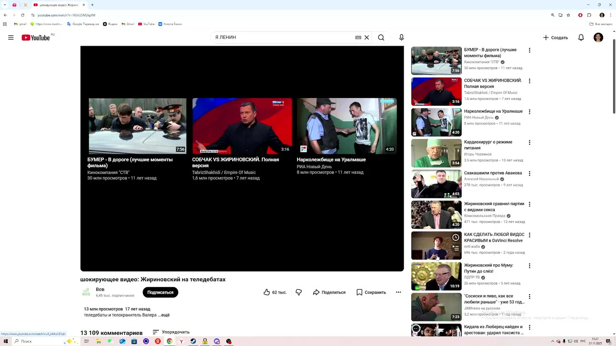Open more actions under the video
Viewport: 616px width, 346px height.
click(x=398, y=292)
